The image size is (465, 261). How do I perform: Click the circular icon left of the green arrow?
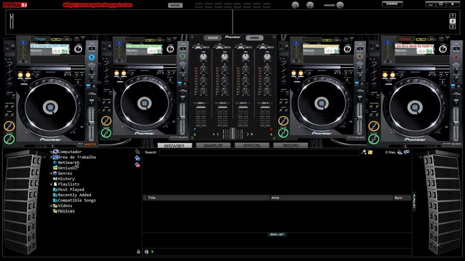[x=146, y=252]
